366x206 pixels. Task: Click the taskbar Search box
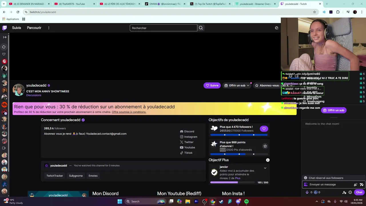point(145,201)
